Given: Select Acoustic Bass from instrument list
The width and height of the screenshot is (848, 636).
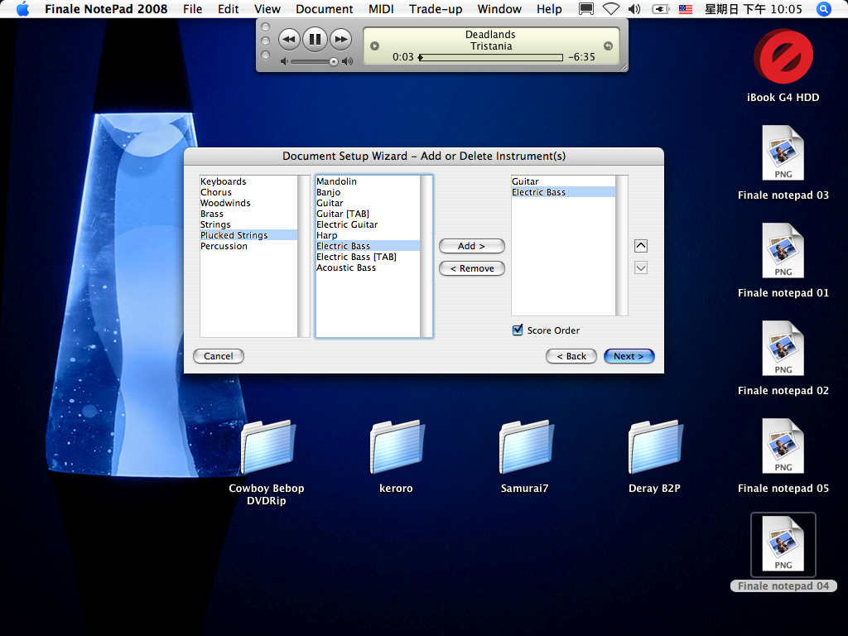Looking at the screenshot, I should click(x=346, y=267).
